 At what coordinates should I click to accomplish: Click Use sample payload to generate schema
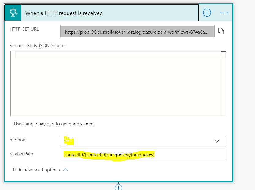pos(55,124)
